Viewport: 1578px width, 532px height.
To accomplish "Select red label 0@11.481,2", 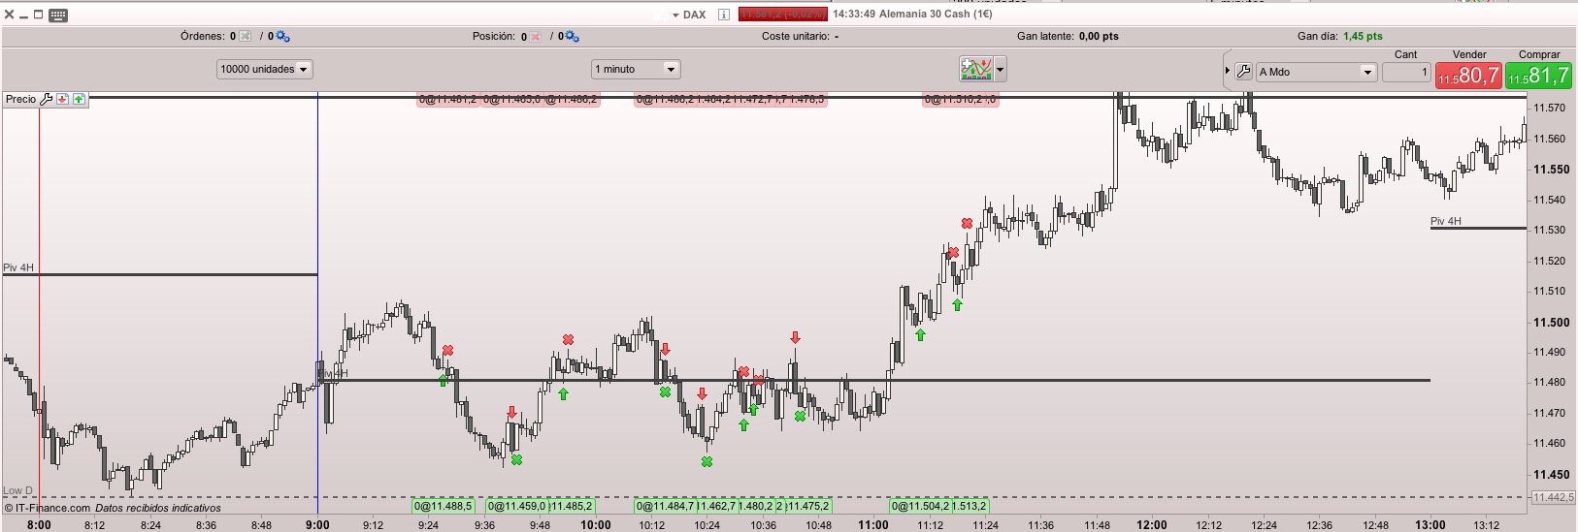I will pos(448,99).
